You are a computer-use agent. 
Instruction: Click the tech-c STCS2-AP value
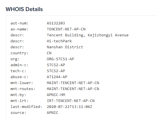(56, 71)
